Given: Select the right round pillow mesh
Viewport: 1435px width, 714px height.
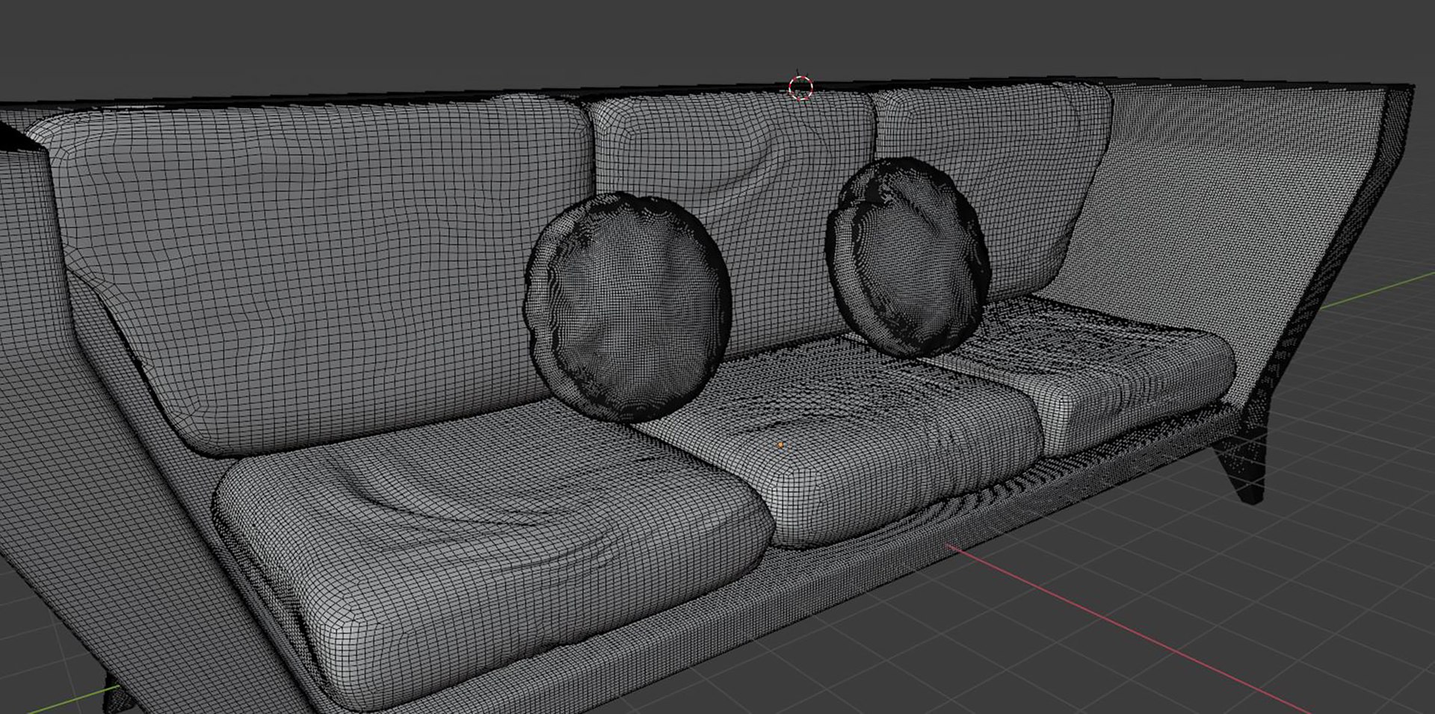Looking at the screenshot, I should tap(908, 258).
